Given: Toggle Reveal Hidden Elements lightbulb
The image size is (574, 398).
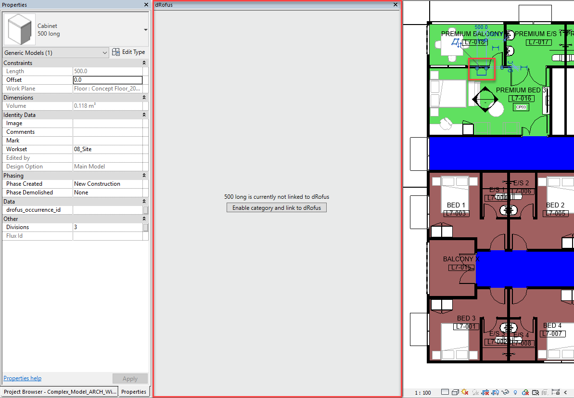Looking at the screenshot, I should tap(515, 393).
